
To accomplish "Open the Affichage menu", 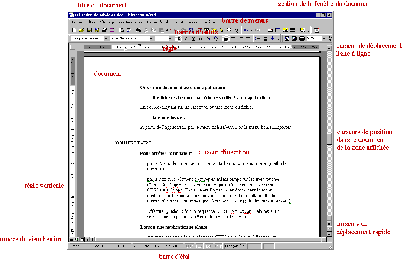I will coord(107,22).
